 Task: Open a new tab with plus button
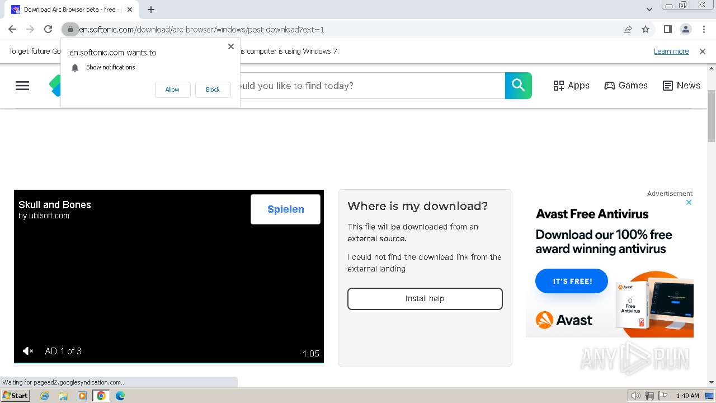tap(151, 10)
